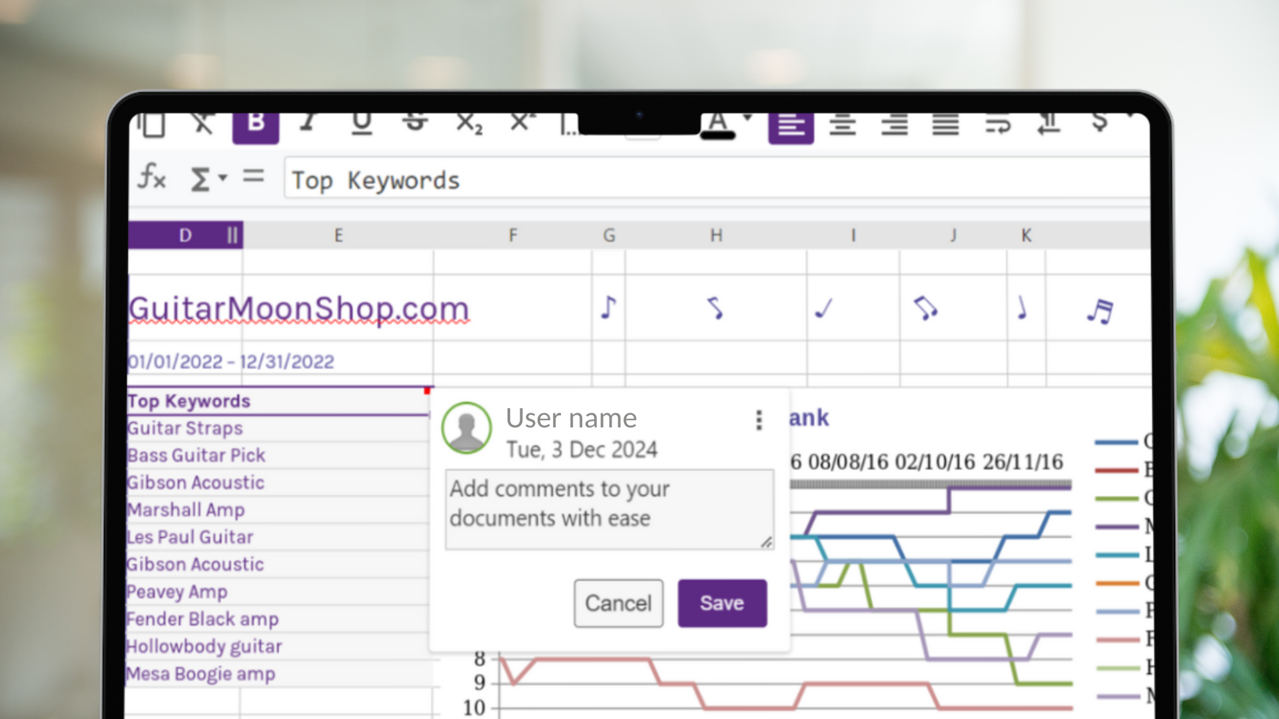Screen dimensions: 1279x719
Task: Toggle underline formatting
Action: (x=362, y=124)
